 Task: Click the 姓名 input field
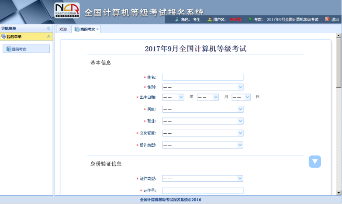point(203,77)
